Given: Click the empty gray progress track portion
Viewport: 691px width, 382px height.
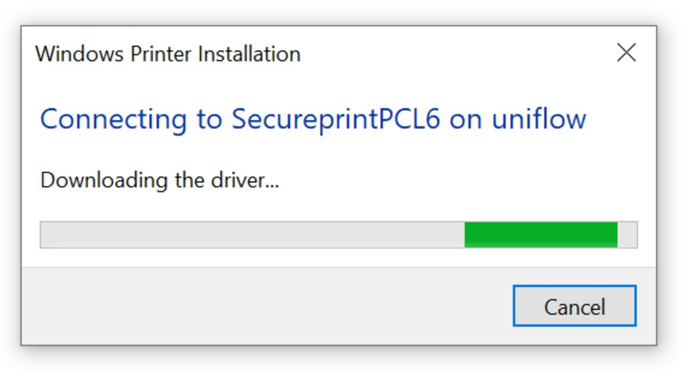Looking at the screenshot, I should tap(251, 235).
